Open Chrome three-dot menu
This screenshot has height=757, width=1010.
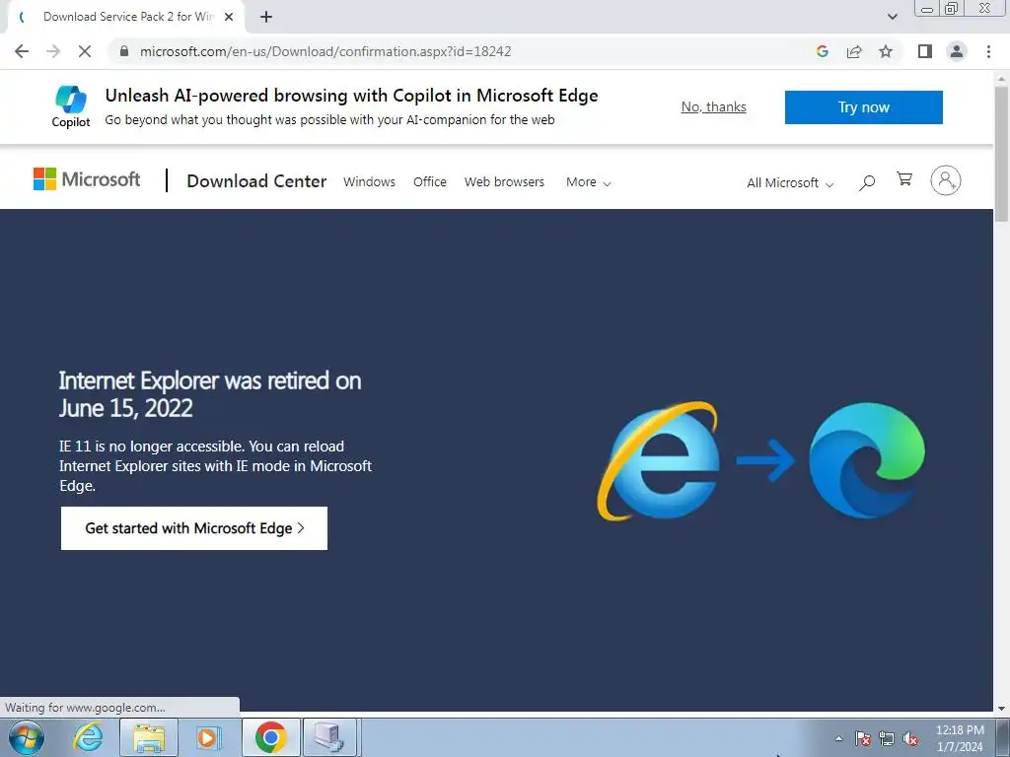[988, 51]
